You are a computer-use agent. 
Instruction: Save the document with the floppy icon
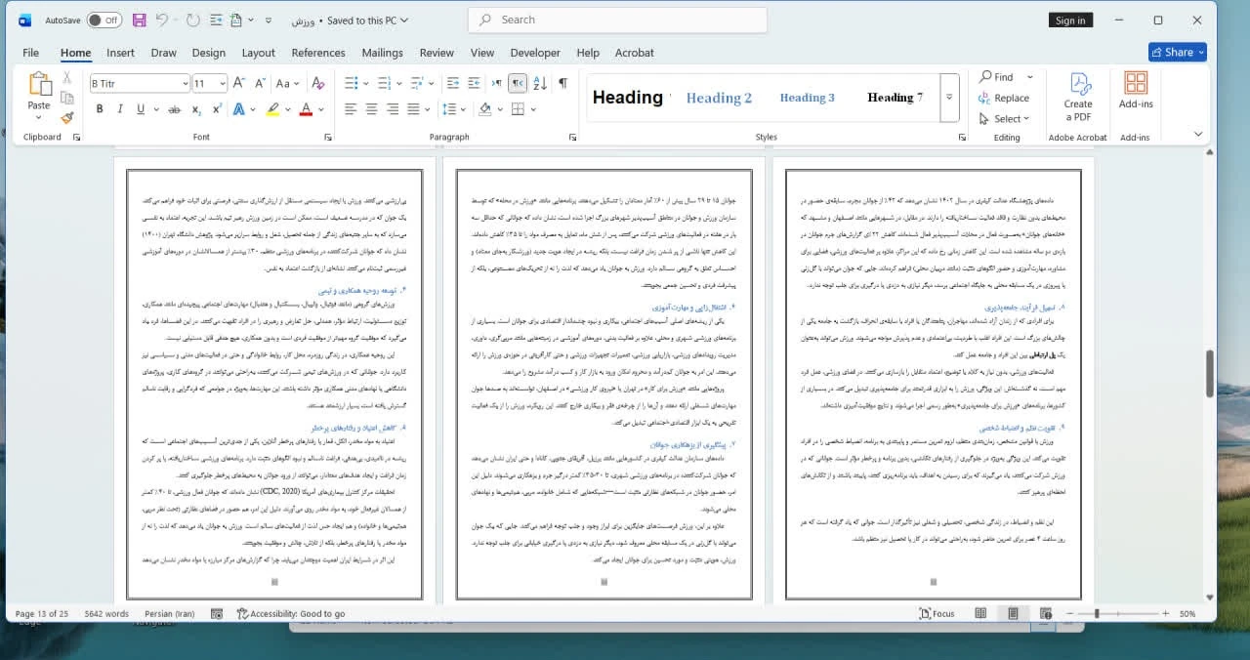[139, 21]
